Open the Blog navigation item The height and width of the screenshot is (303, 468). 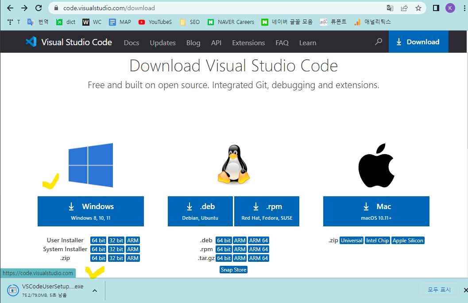coord(193,43)
